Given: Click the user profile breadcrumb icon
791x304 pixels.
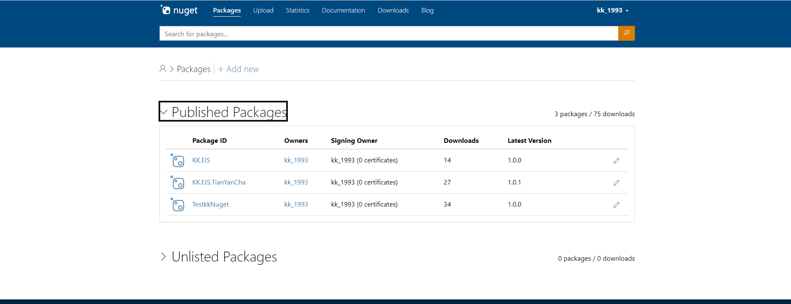Looking at the screenshot, I should [x=163, y=69].
